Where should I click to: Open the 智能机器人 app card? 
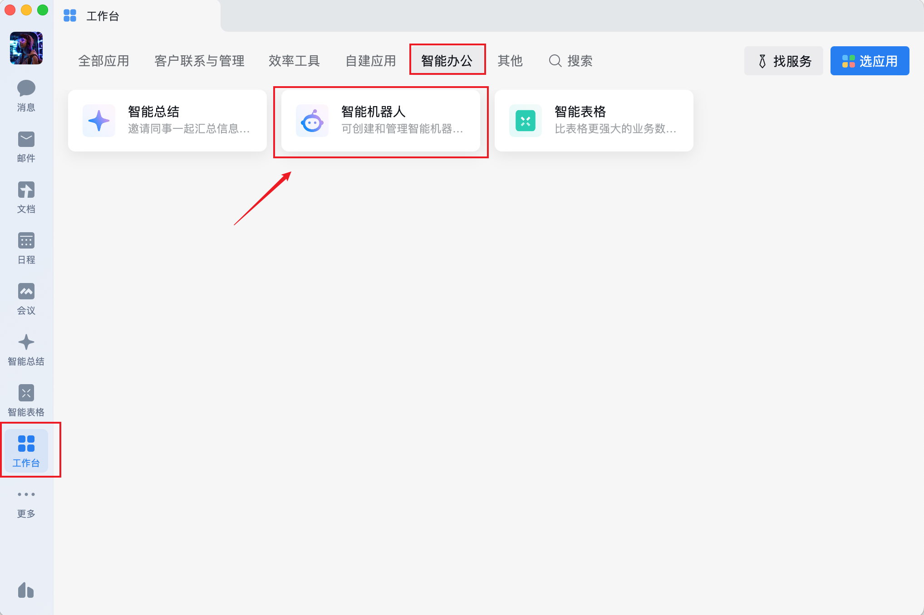(380, 121)
